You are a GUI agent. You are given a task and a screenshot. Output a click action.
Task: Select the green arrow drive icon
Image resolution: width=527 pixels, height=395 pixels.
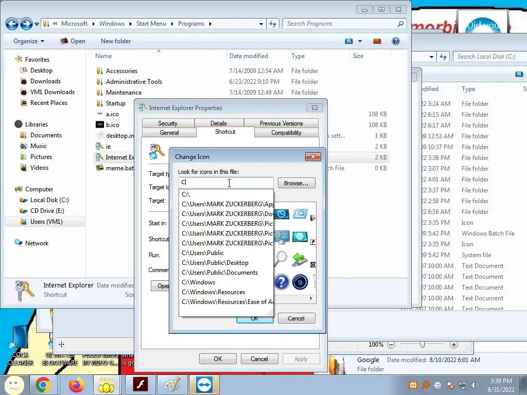click(x=300, y=259)
